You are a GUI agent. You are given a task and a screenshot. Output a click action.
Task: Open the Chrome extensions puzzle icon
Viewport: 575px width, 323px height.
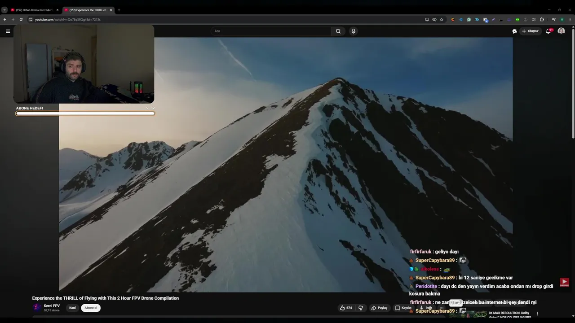pos(542,19)
